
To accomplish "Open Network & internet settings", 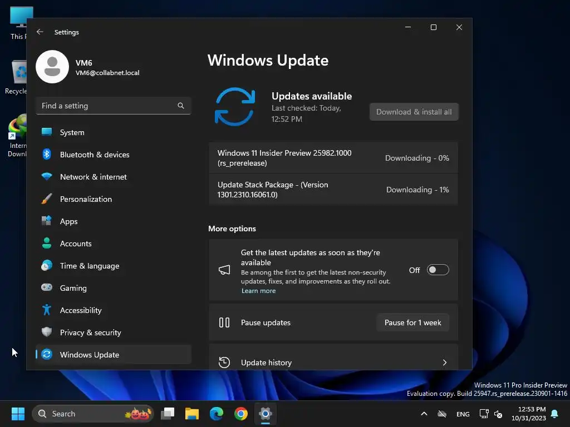I will [x=114, y=177].
